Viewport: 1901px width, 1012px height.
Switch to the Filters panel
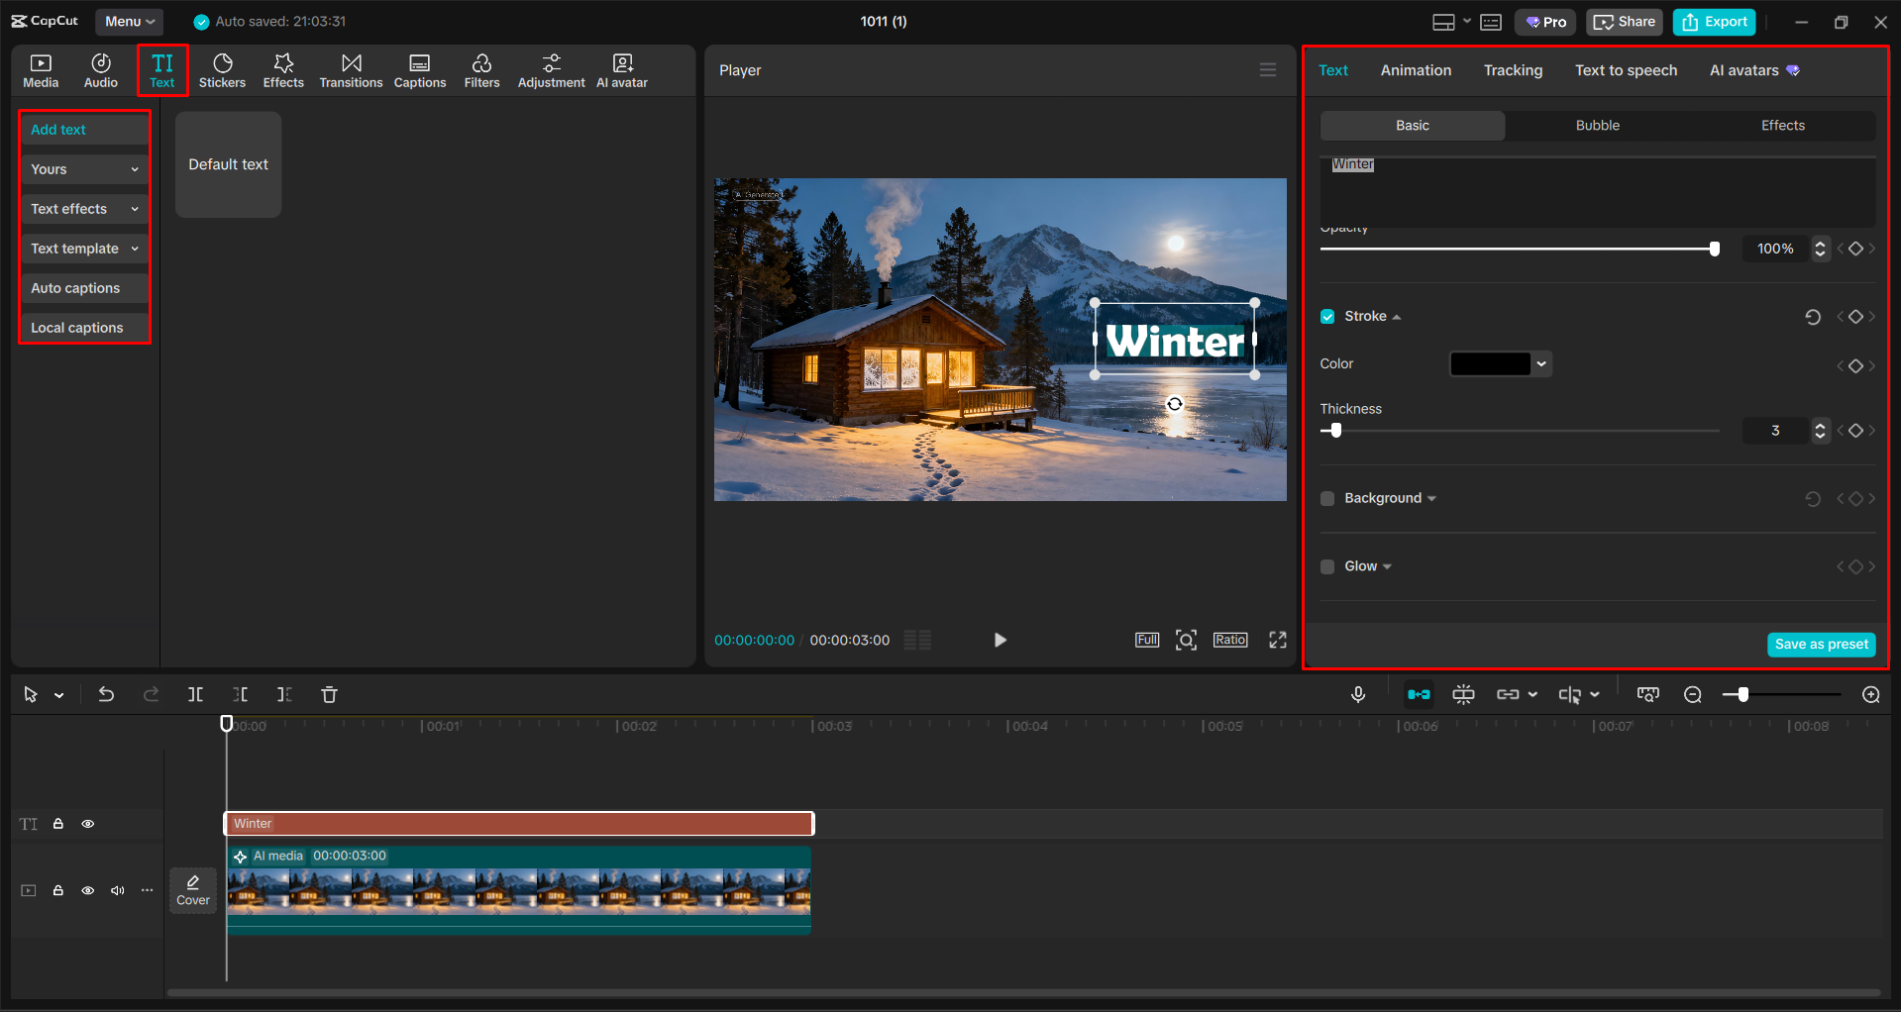tap(481, 69)
